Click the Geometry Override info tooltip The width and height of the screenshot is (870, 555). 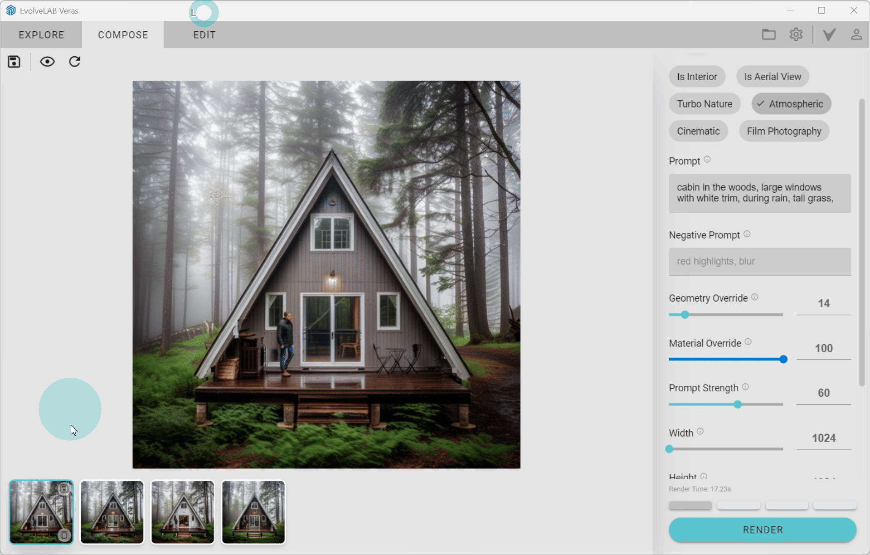755,297
